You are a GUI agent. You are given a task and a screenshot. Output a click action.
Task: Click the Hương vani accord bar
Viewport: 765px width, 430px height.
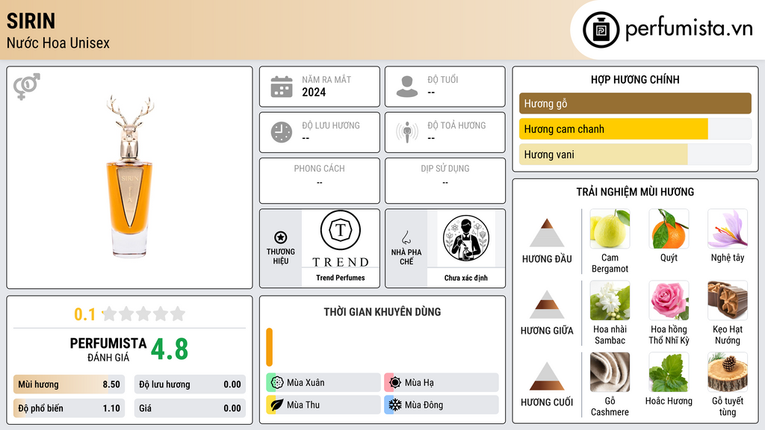pyautogui.click(x=635, y=155)
